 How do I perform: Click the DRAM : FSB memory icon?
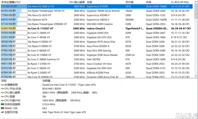2,108
